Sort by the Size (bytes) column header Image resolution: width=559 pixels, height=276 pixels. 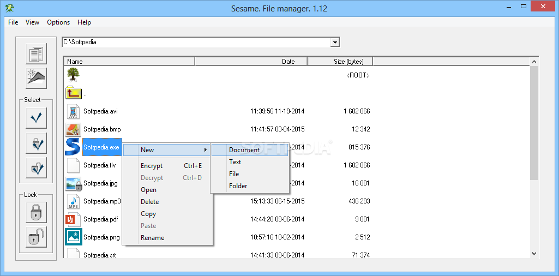[x=340, y=61]
